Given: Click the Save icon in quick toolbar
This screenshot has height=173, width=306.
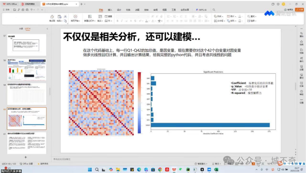Looking at the screenshot, I should 15,10.
